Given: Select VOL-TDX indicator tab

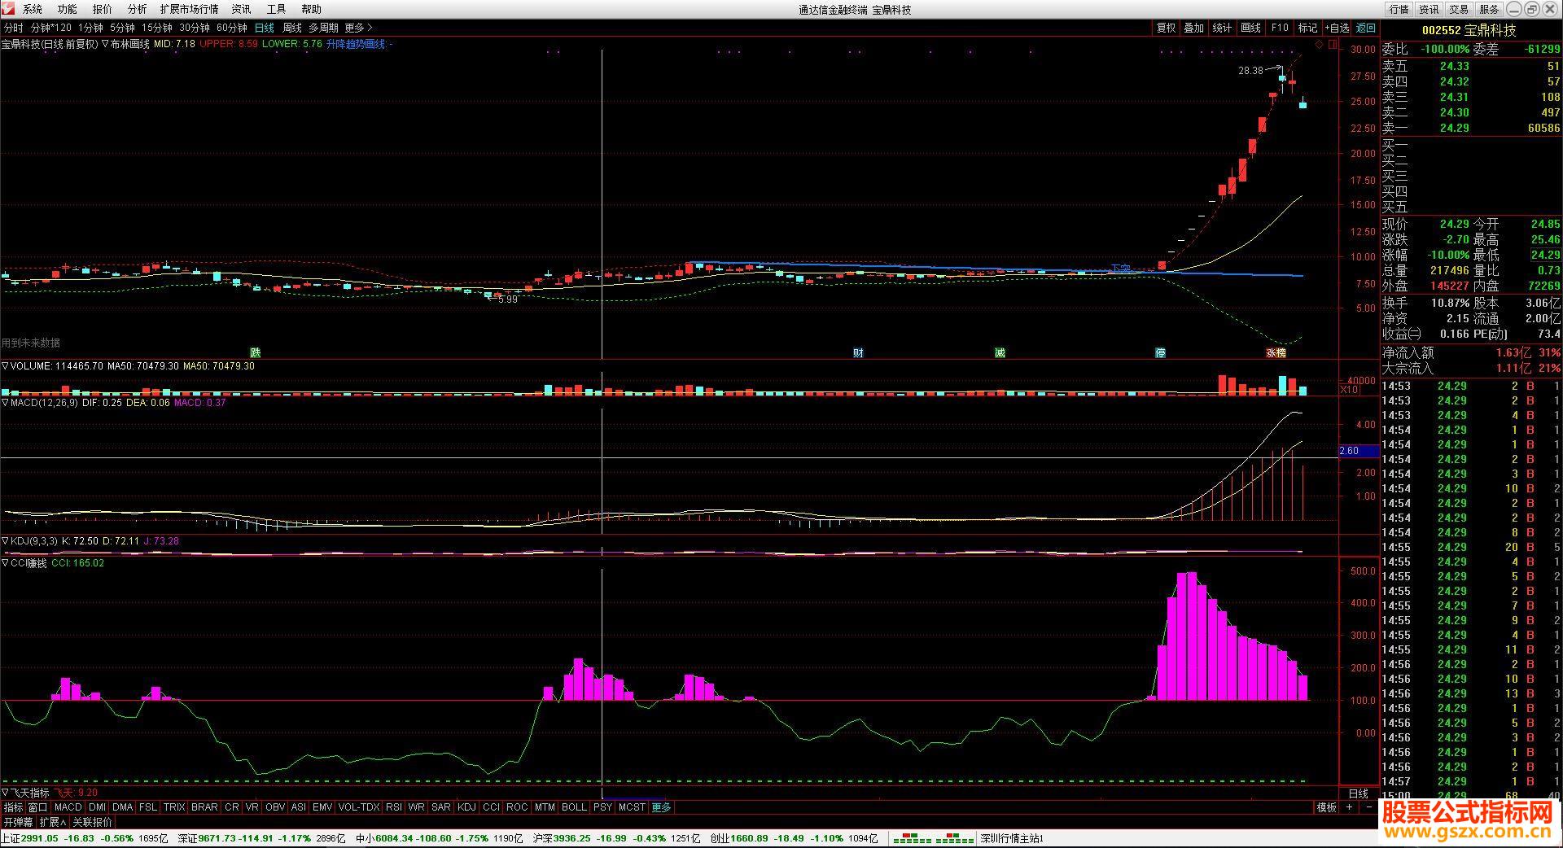Looking at the screenshot, I should [x=359, y=807].
